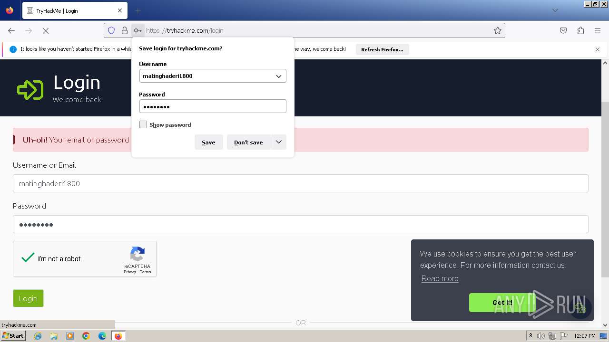
Task: Click the Username or Email field
Action: 301,183
